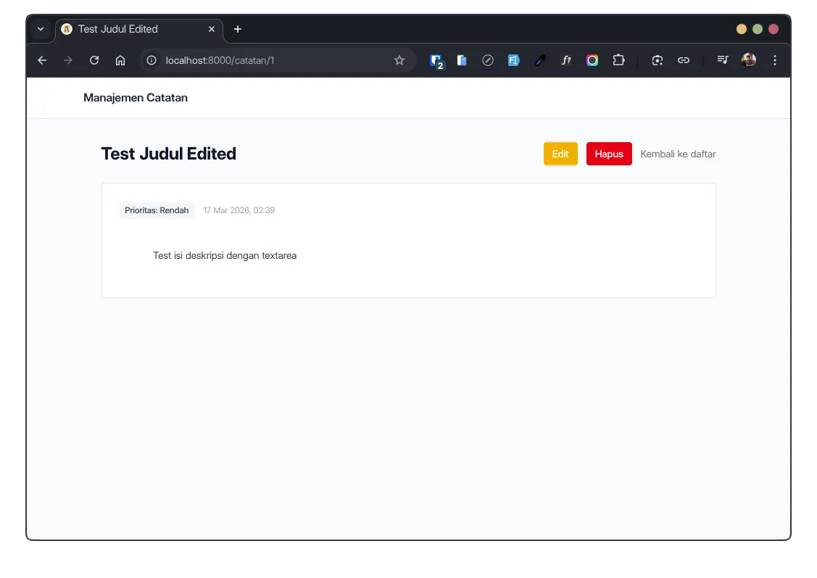Select the eyedropper color picker extension
The image size is (817, 578).
[540, 60]
